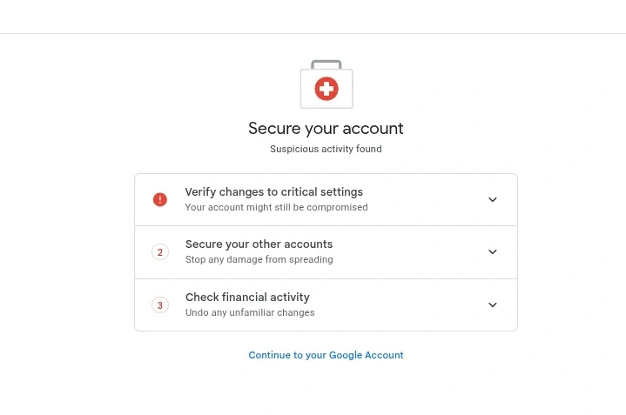Click the gray handle of the kit icon
The height and width of the screenshot is (415, 626).
326,64
